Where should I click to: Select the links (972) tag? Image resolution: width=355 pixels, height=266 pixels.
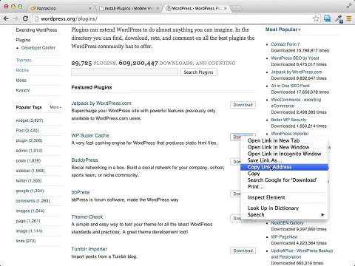click(26, 241)
